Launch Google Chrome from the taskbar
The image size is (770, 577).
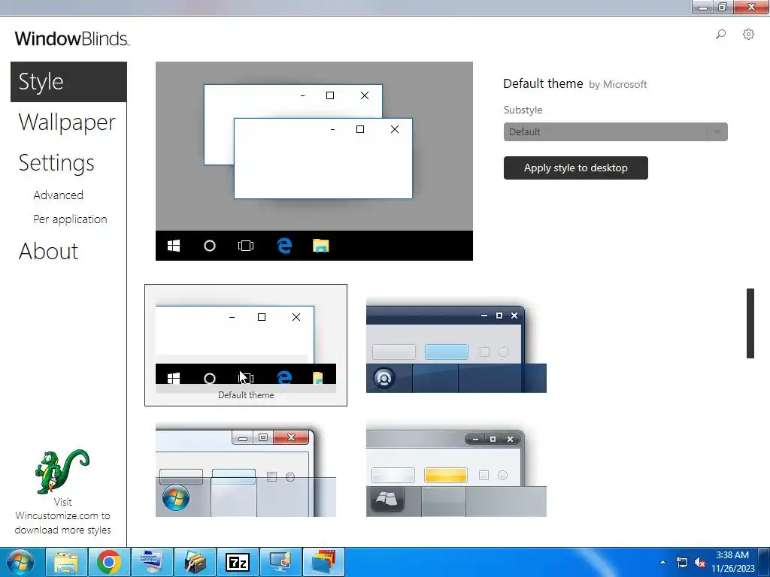click(108, 562)
